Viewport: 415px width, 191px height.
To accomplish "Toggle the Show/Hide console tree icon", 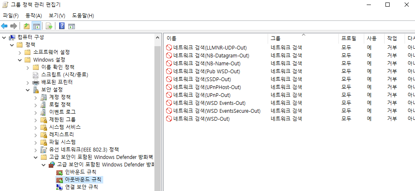I will [36, 26].
